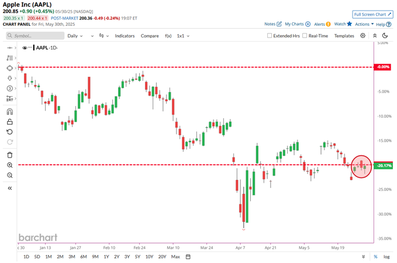The height and width of the screenshot is (263, 397).
Task: Click the -20.17% green price label
Action: [x=383, y=166]
